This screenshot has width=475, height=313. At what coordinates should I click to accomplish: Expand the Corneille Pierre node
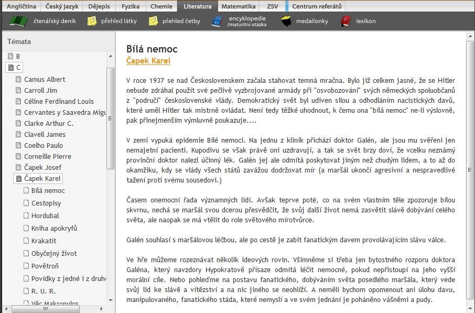(18, 156)
